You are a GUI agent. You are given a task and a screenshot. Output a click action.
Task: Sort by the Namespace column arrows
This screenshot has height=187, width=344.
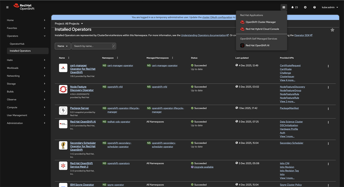[x=117, y=58]
